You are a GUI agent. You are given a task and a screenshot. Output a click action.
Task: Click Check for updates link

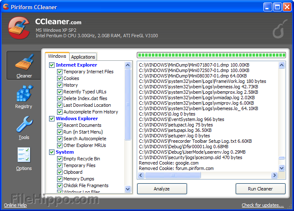pyautogui.click(x=263, y=205)
